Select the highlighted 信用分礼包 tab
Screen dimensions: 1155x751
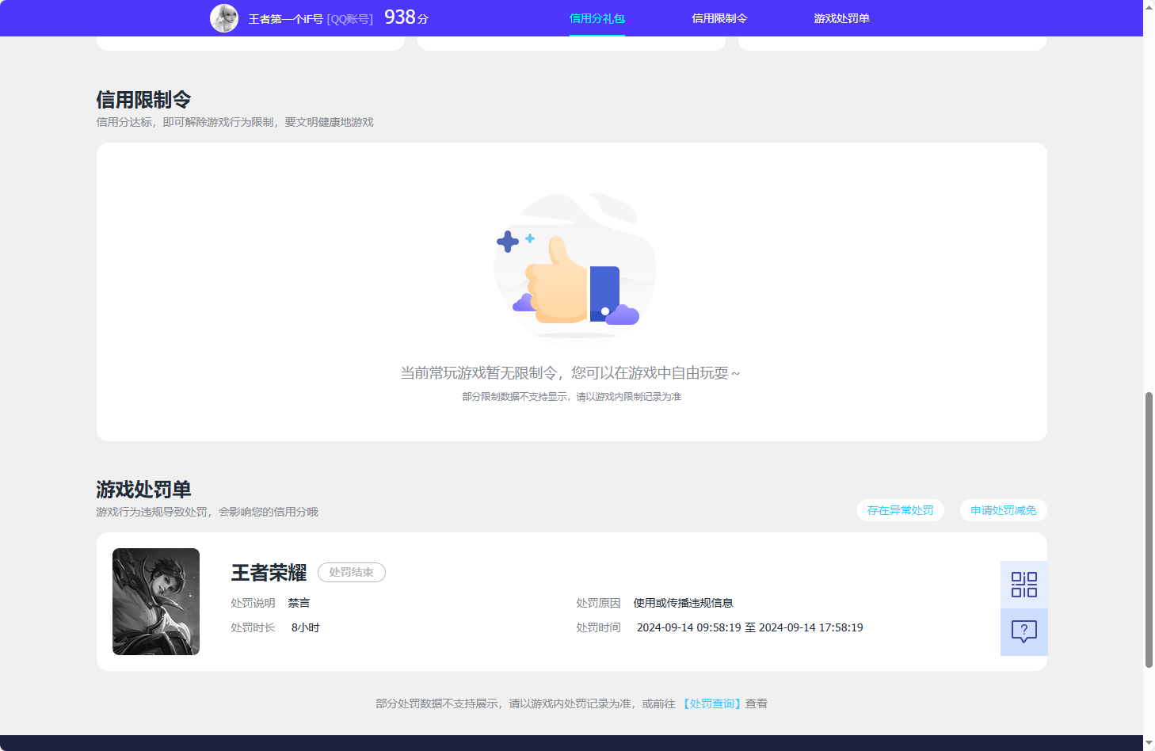click(x=596, y=17)
